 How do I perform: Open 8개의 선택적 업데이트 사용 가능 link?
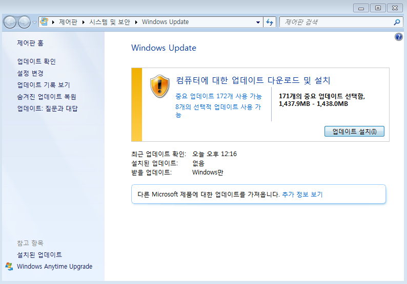click(218, 111)
